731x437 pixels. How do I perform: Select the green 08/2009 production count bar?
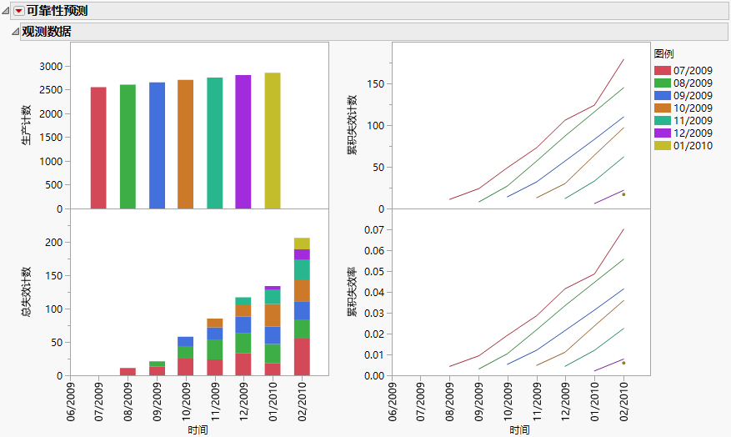pyautogui.click(x=128, y=146)
